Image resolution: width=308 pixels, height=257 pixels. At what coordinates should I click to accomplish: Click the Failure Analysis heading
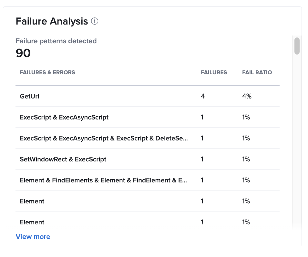52,21
